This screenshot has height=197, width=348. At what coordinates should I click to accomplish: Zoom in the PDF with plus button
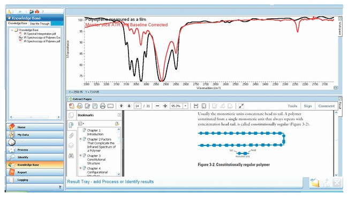[x=165, y=106]
